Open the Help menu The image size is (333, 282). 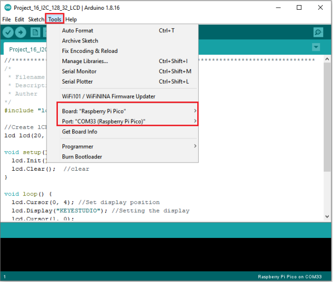[71, 19]
